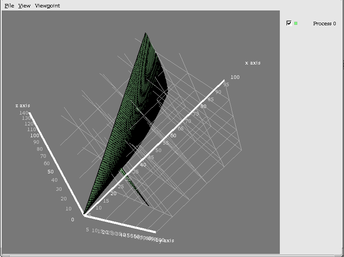Click the 100 tick on the x axis

tap(235, 77)
